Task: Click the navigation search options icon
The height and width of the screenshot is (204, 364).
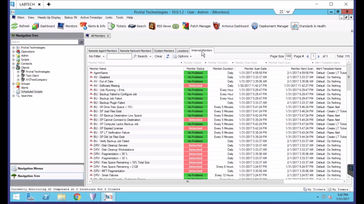Action: coord(81,42)
